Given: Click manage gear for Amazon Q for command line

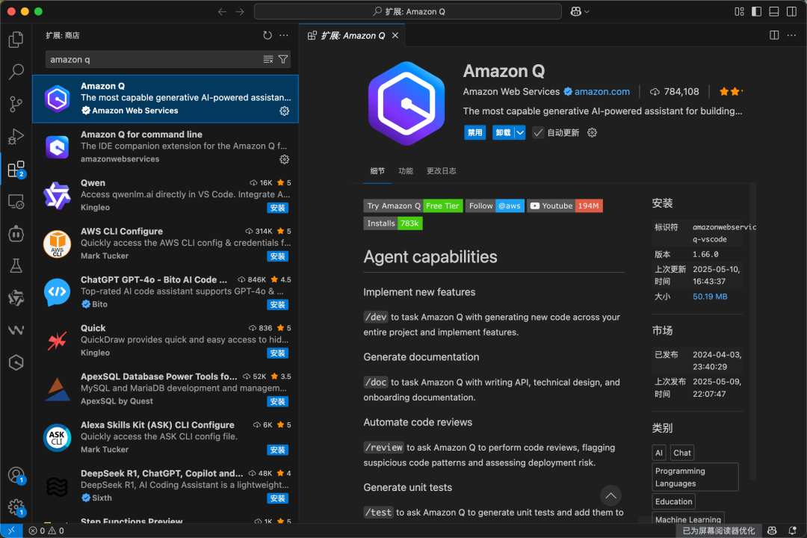Looking at the screenshot, I should coord(284,159).
